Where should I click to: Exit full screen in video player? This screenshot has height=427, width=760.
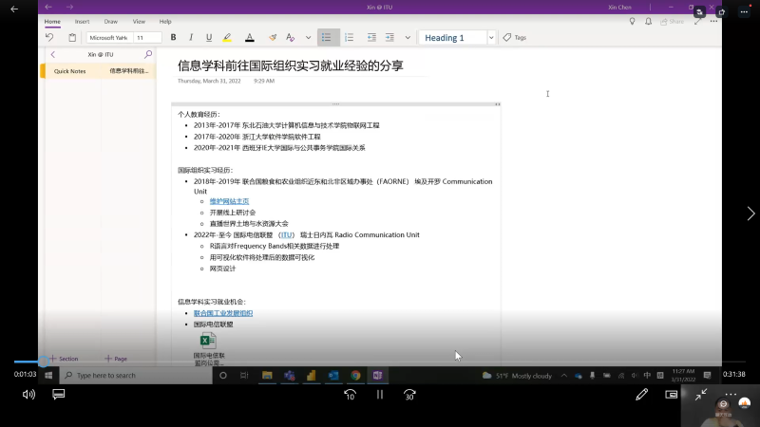coord(701,395)
